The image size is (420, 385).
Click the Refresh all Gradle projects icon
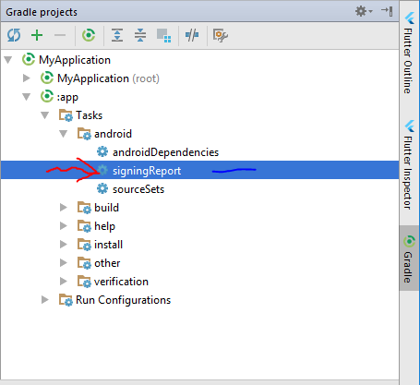(x=14, y=35)
